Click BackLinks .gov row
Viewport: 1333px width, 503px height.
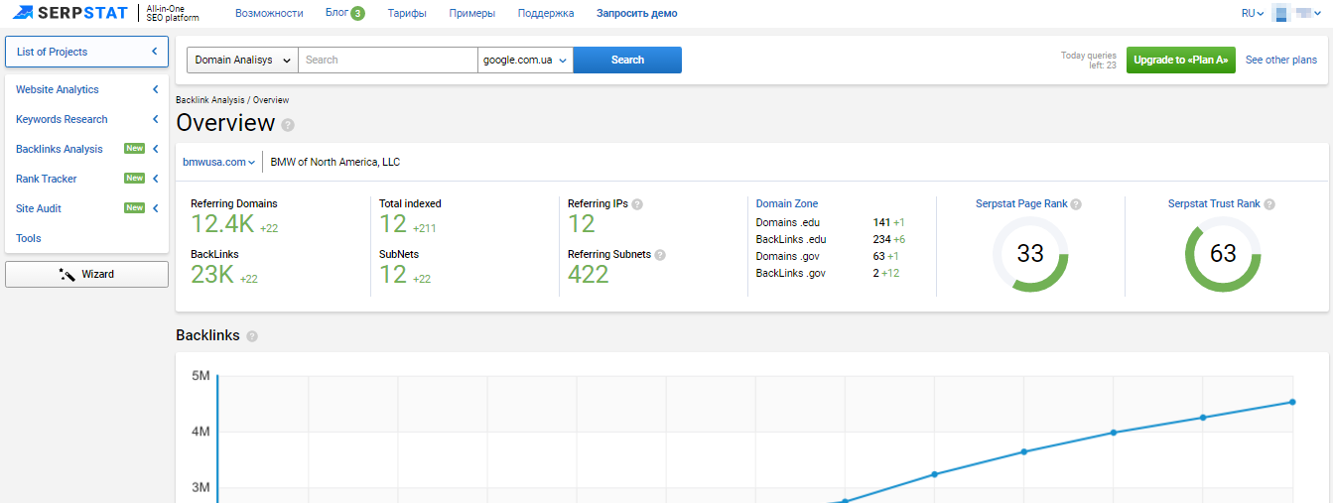coord(828,273)
